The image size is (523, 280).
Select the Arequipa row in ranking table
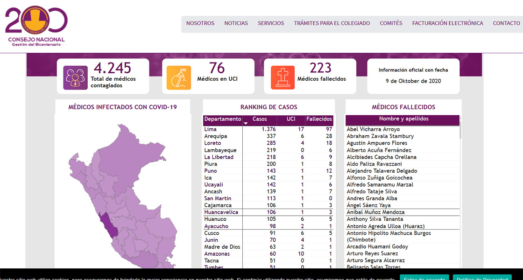coord(268,136)
